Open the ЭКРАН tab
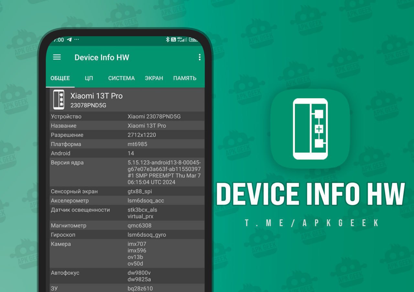The width and height of the screenshot is (414, 292). pos(154,78)
